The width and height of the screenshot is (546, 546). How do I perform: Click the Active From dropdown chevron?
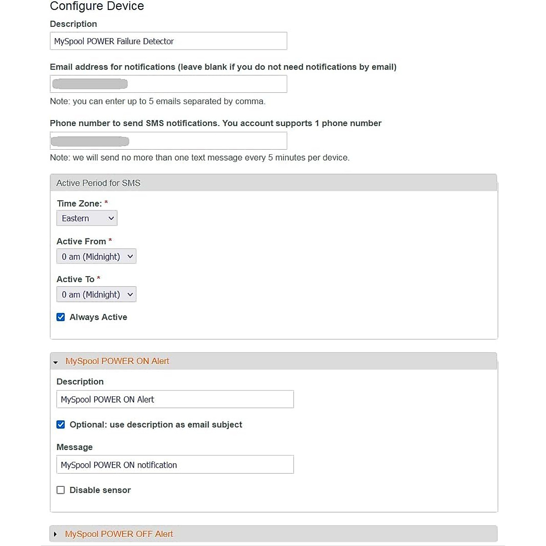click(130, 257)
